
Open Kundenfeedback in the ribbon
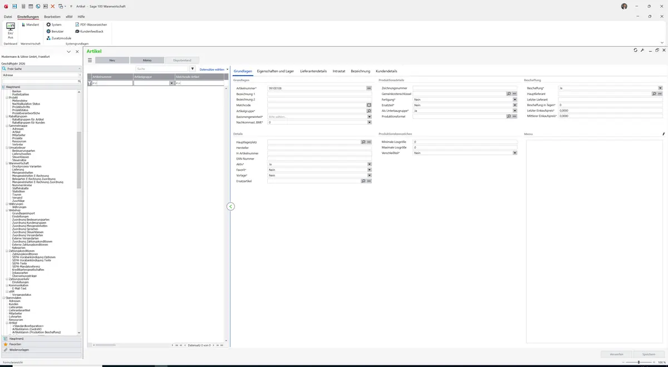(89, 32)
